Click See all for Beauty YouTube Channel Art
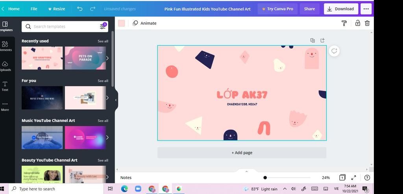The width and height of the screenshot is (403, 194). click(103, 160)
